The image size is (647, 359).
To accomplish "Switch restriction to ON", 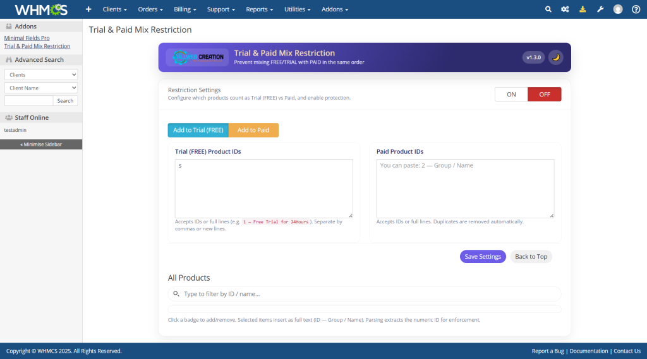I will pos(511,94).
